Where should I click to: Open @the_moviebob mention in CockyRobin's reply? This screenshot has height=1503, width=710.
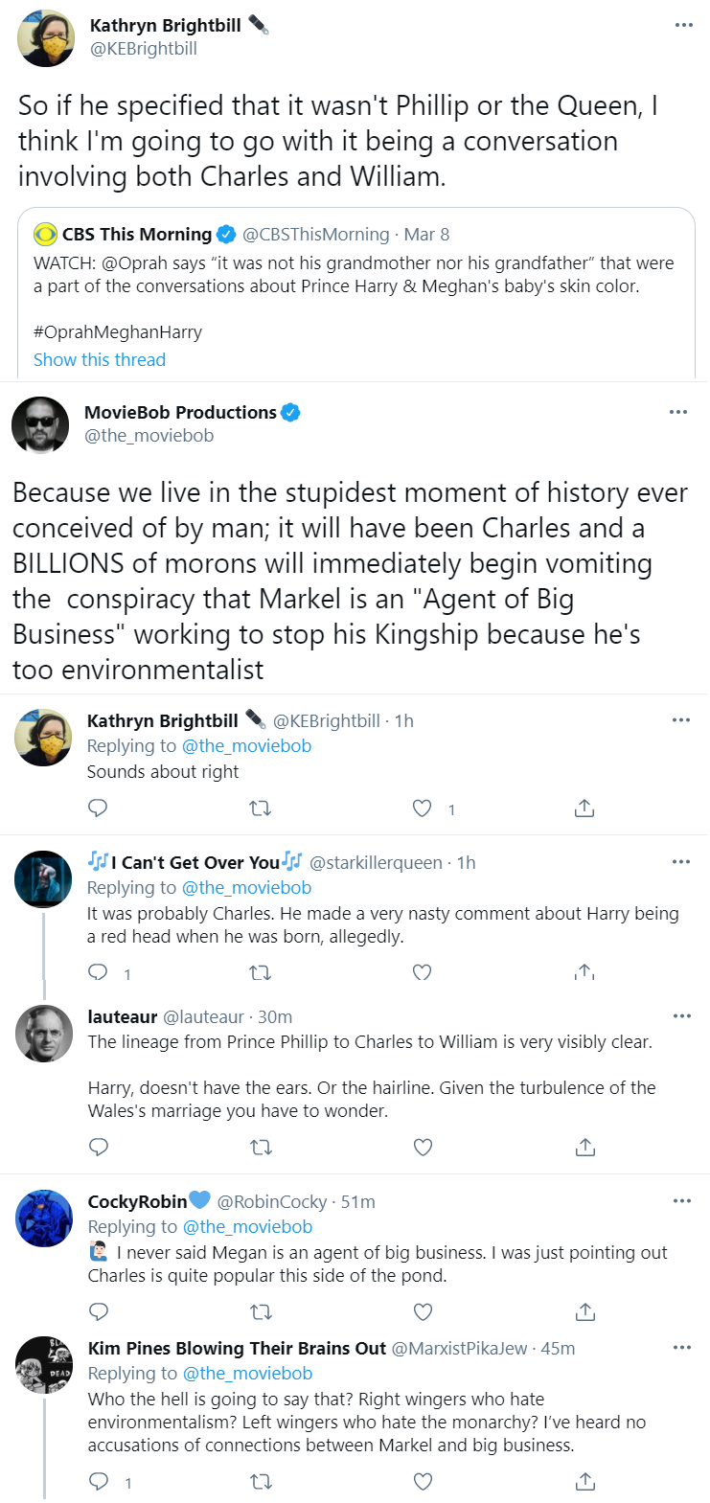(248, 1227)
